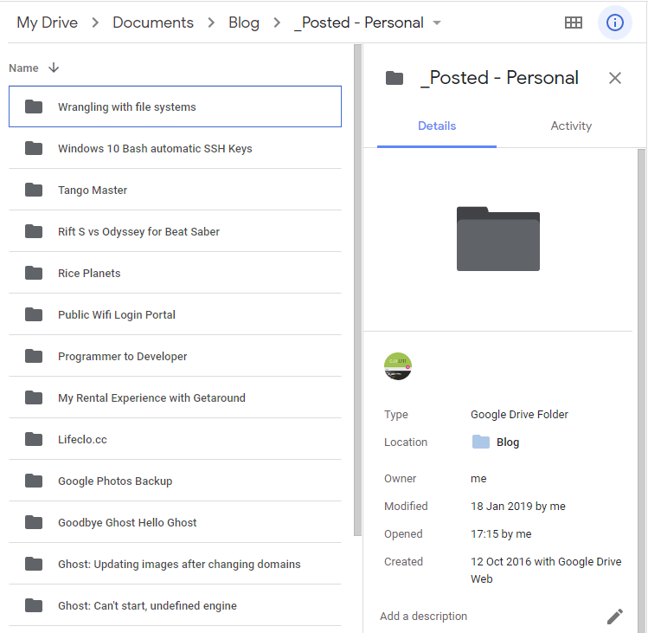The width and height of the screenshot is (648, 633).
Task: Click 'Ghost: Can't start, undefined engine' name
Action: click(x=148, y=606)
